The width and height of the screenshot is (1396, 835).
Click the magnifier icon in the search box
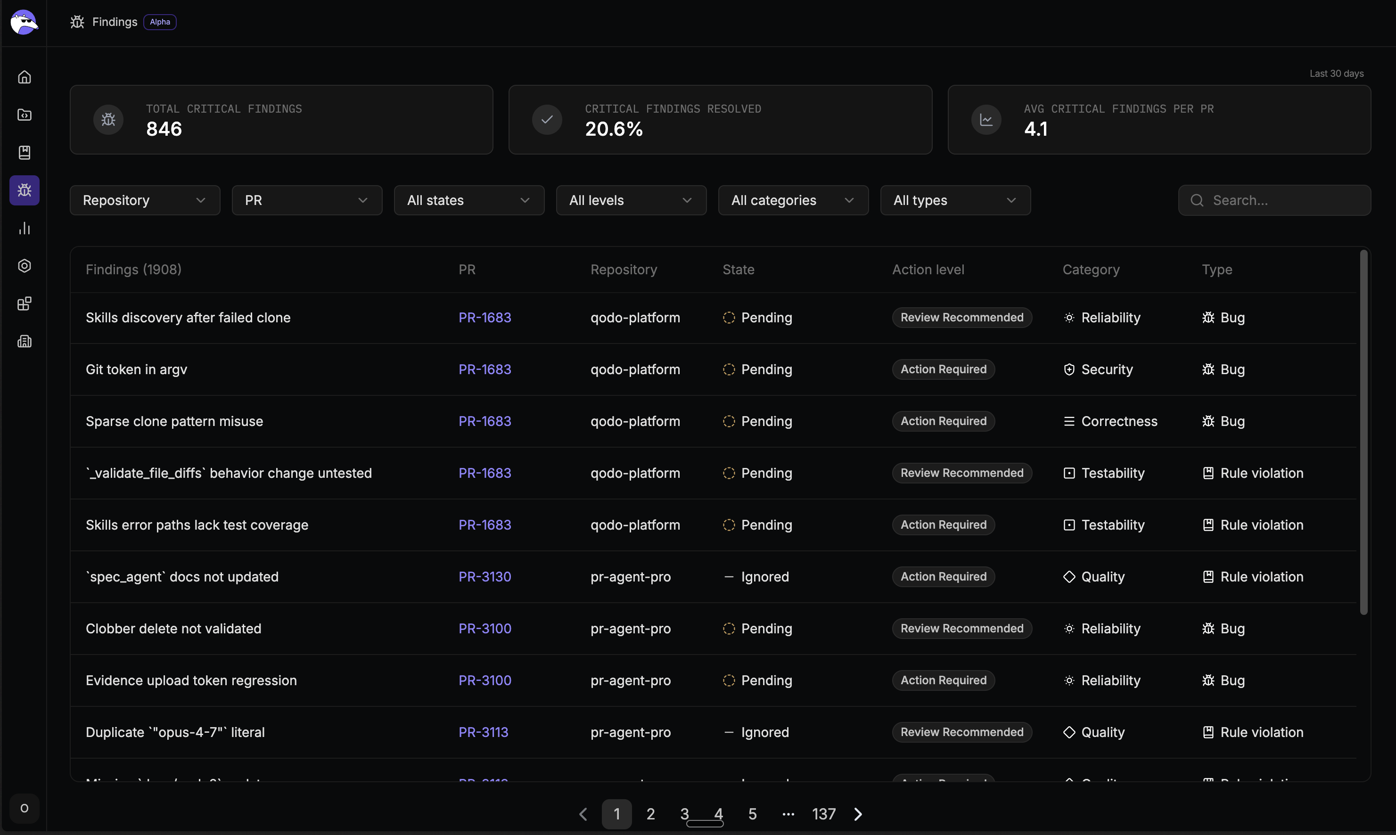coord(1197,200)
